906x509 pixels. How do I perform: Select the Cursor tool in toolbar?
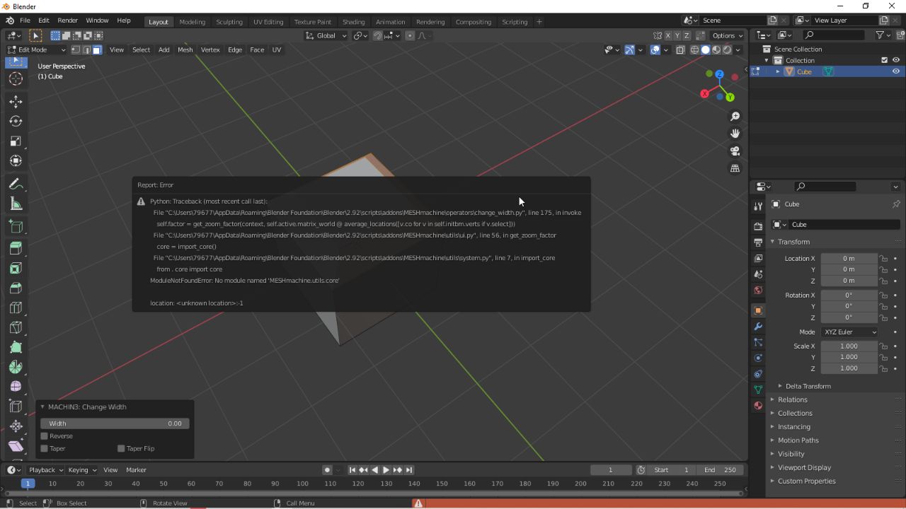click(16, 79)
